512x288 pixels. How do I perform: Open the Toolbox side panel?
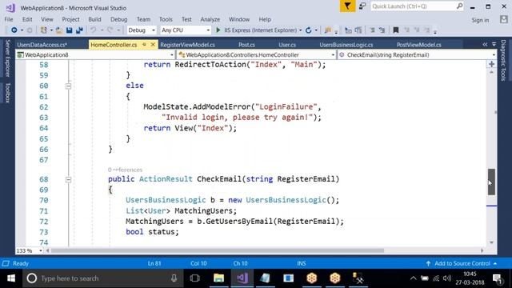(7, 93)
